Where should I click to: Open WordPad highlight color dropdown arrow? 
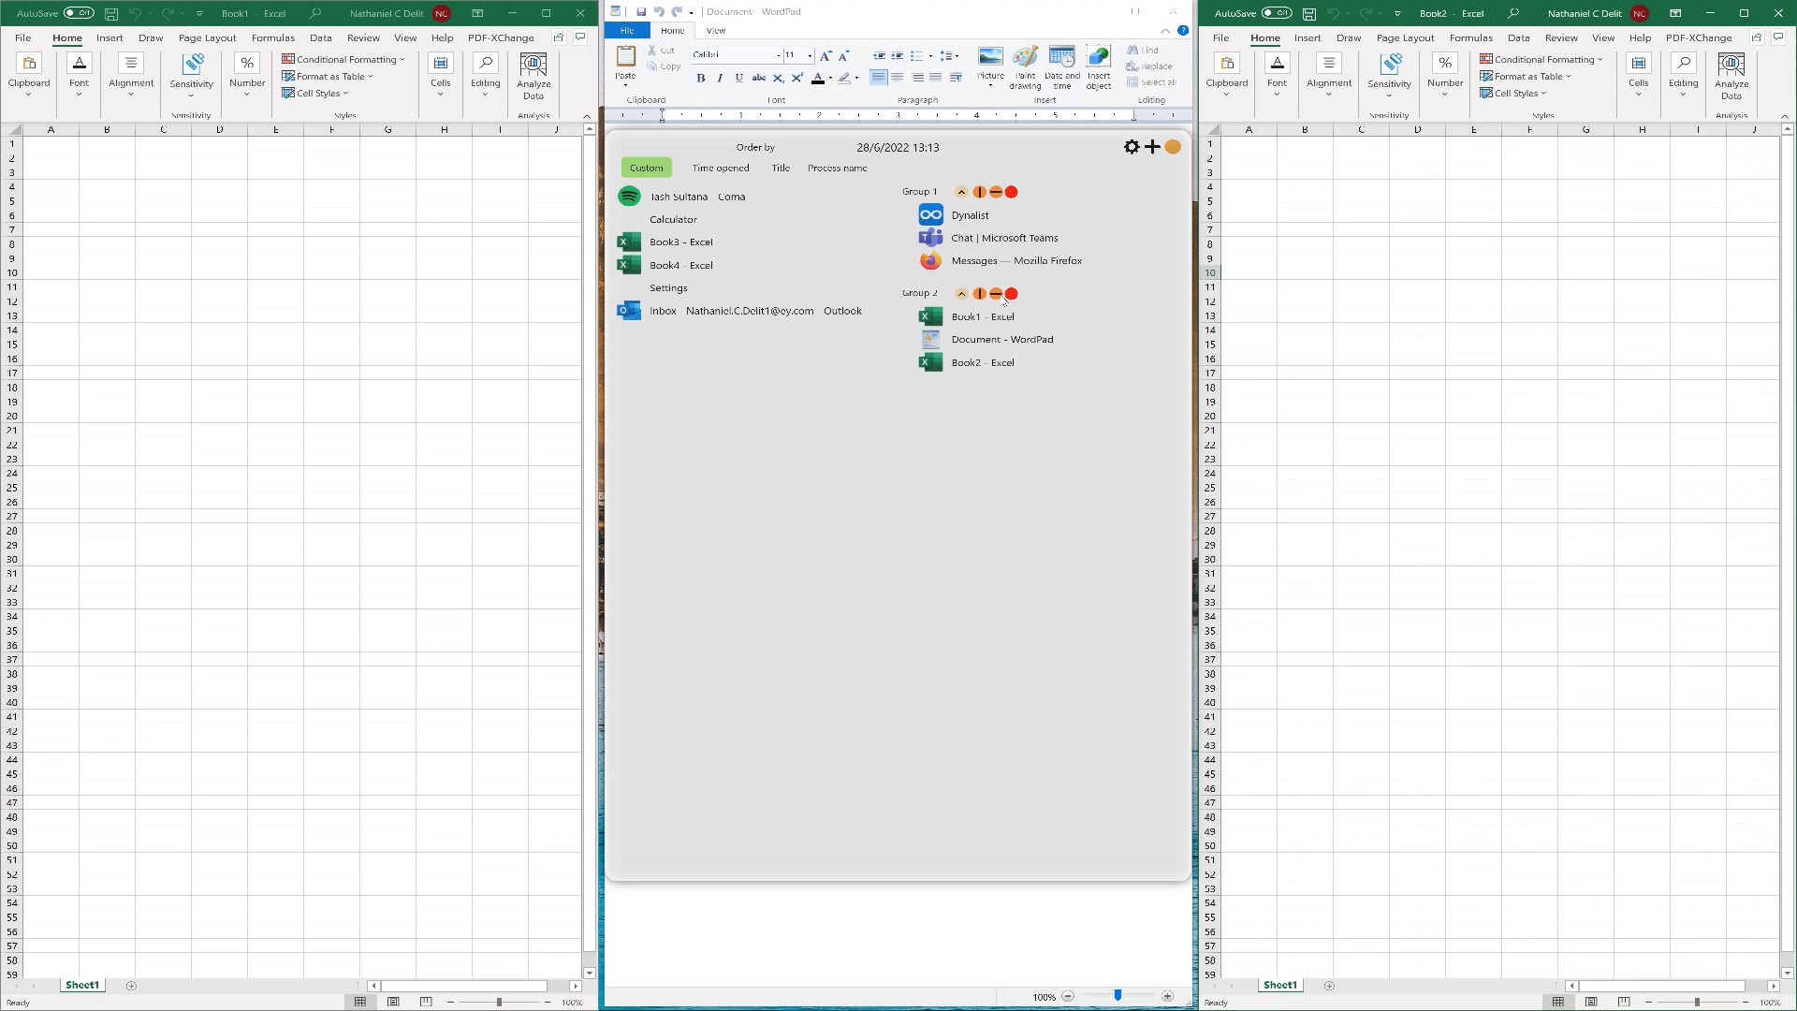[856, 79]
